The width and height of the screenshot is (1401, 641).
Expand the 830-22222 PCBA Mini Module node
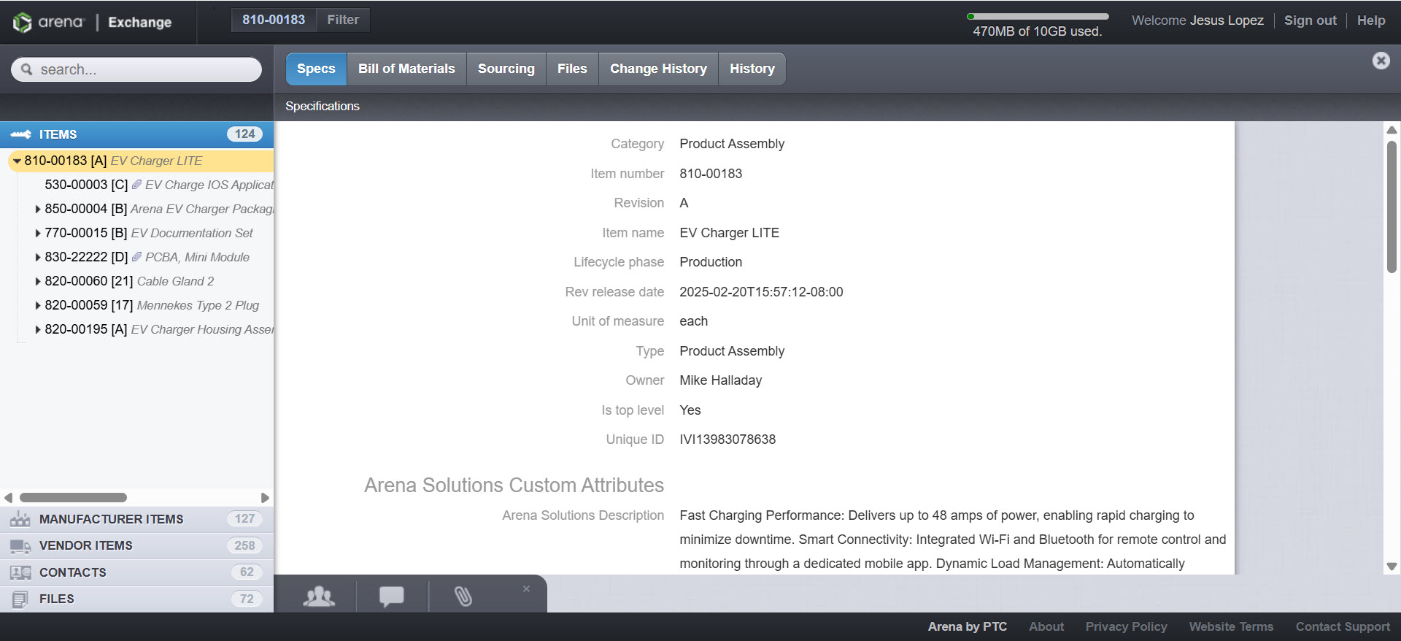coord(38,257)
